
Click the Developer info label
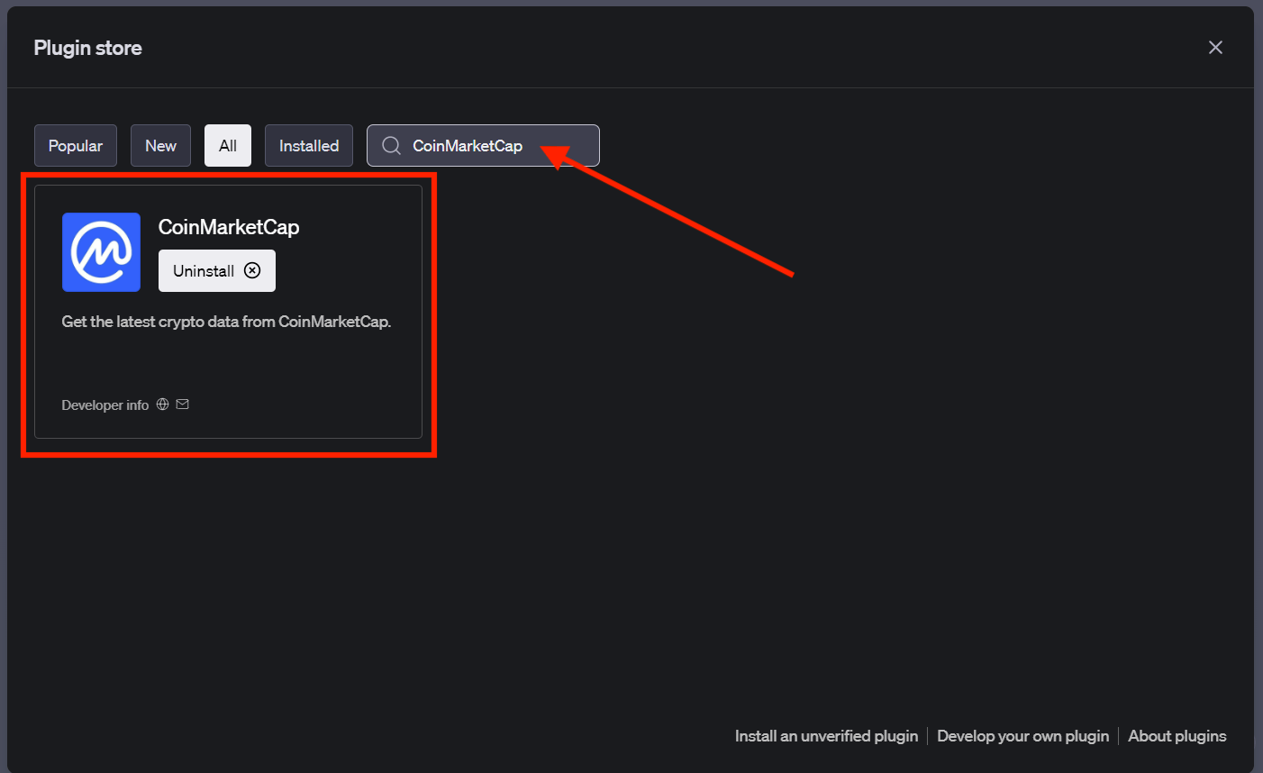(105, 405)
